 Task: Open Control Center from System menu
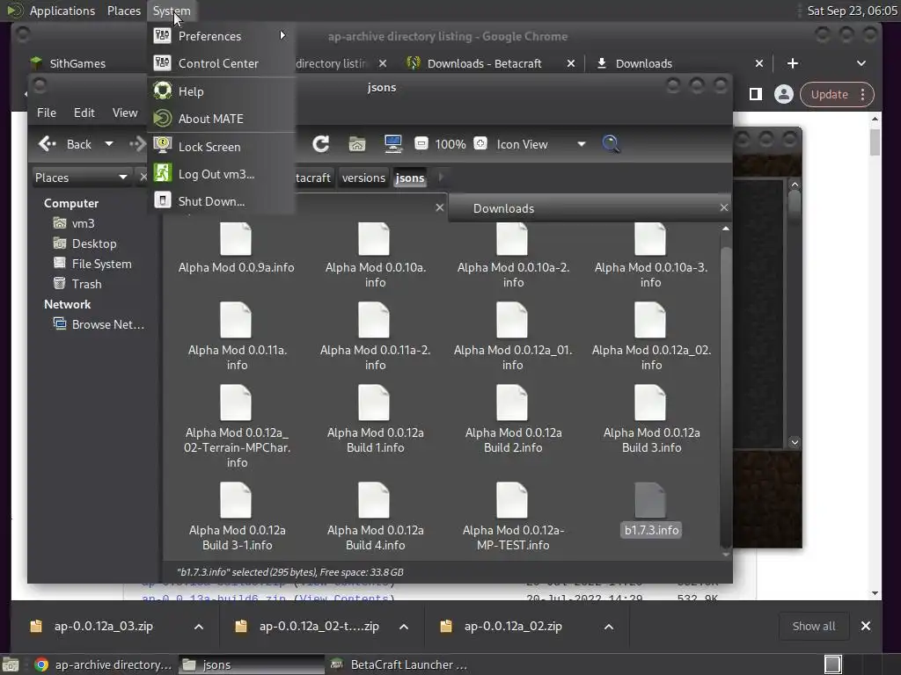tap(221, 63)
